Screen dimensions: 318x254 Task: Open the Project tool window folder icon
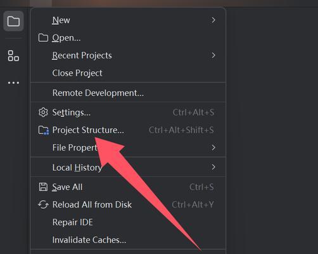coord(13,21)
